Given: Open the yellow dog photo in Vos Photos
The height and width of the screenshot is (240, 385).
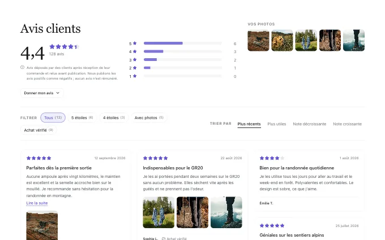Looking at the screenshot, I should pos(282,41).
